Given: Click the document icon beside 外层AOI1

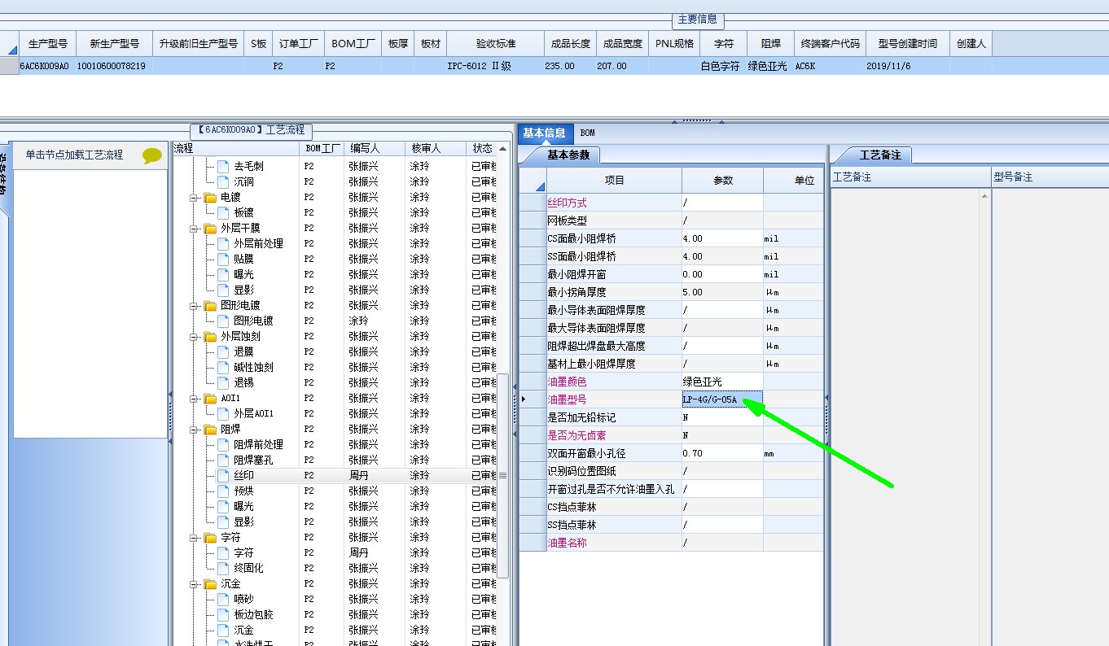Looking at the screenshot, I should click(223, 413).
